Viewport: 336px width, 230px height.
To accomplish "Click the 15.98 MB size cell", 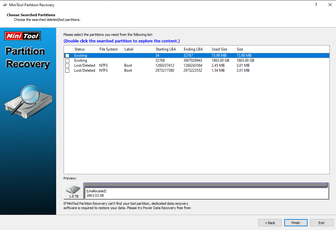I will tap(244, 55).
